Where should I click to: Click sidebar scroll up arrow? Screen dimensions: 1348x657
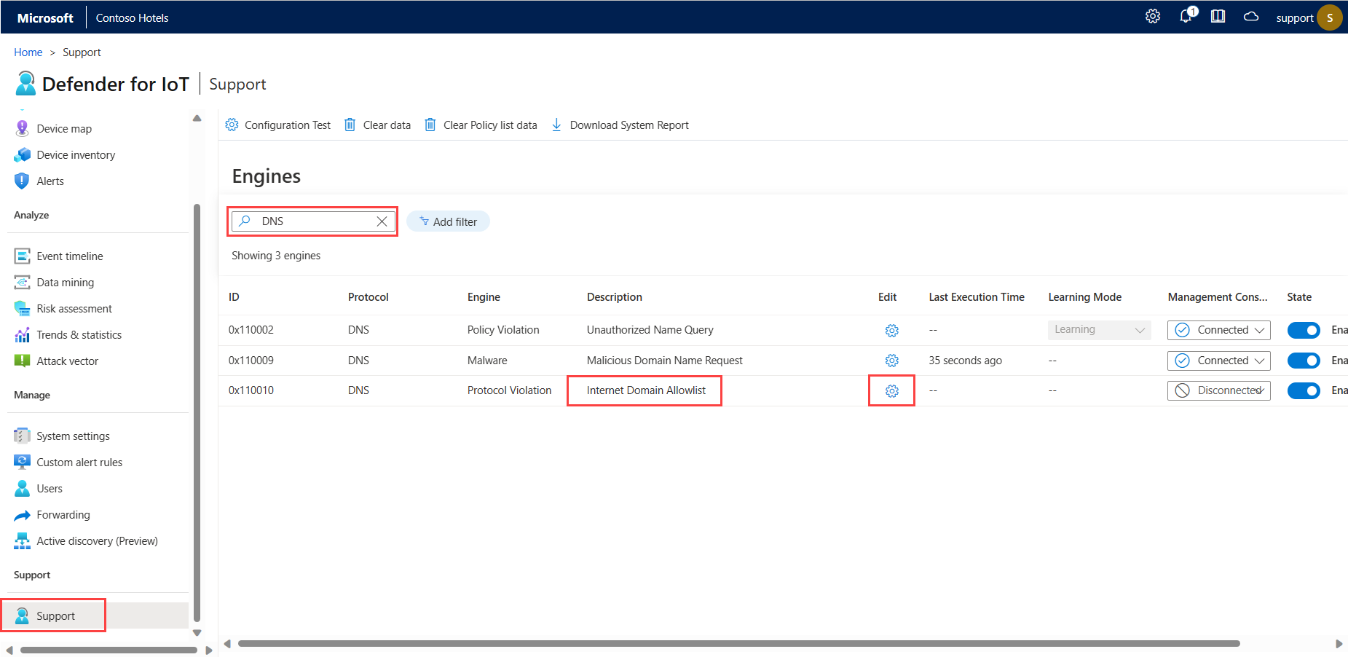click(197, 118)
